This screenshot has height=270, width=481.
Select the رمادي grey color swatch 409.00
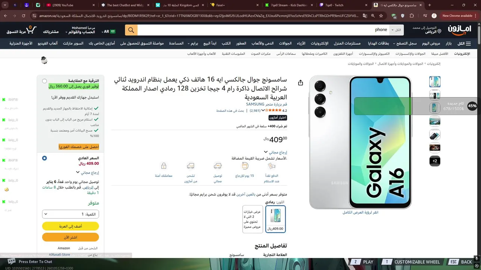click(x=275, y=219)
